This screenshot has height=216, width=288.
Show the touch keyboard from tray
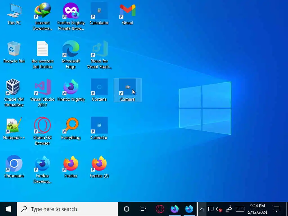coord(240,209)
